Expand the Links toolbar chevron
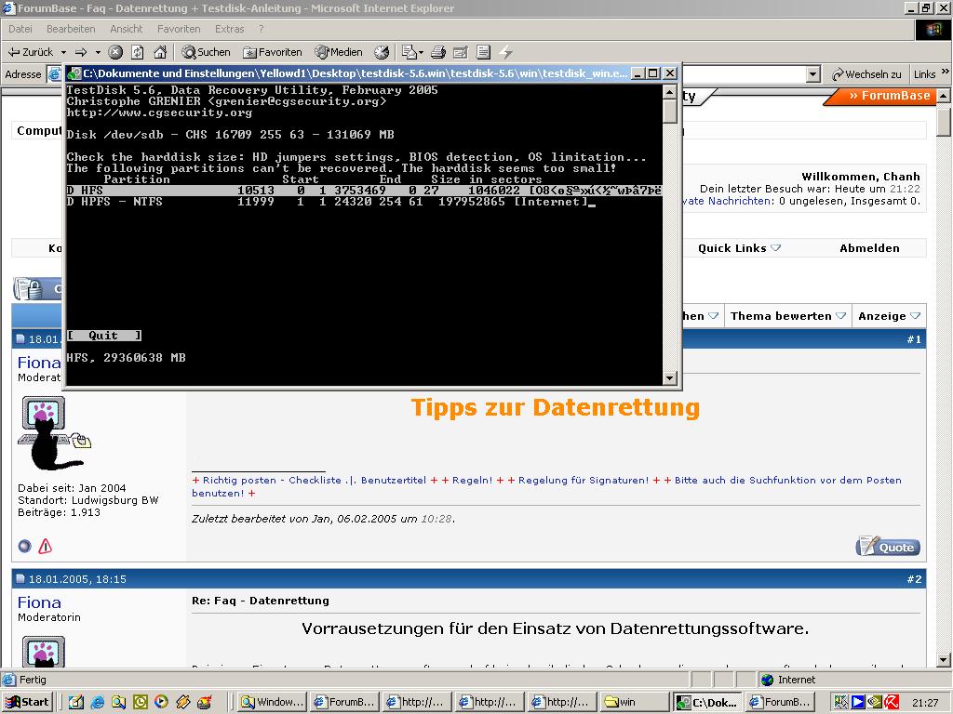The image size is (953, 714). point(946,72)
